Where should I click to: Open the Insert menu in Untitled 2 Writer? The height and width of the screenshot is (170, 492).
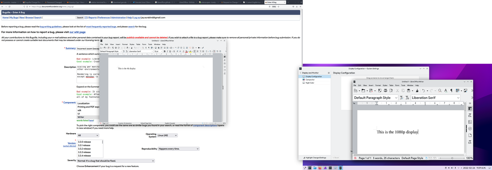[x=118, y=45]
